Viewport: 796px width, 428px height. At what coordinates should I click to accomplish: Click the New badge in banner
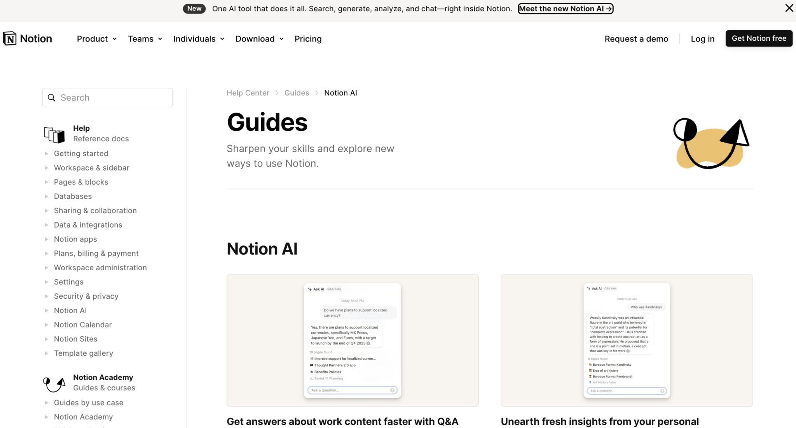pos(194,9)
